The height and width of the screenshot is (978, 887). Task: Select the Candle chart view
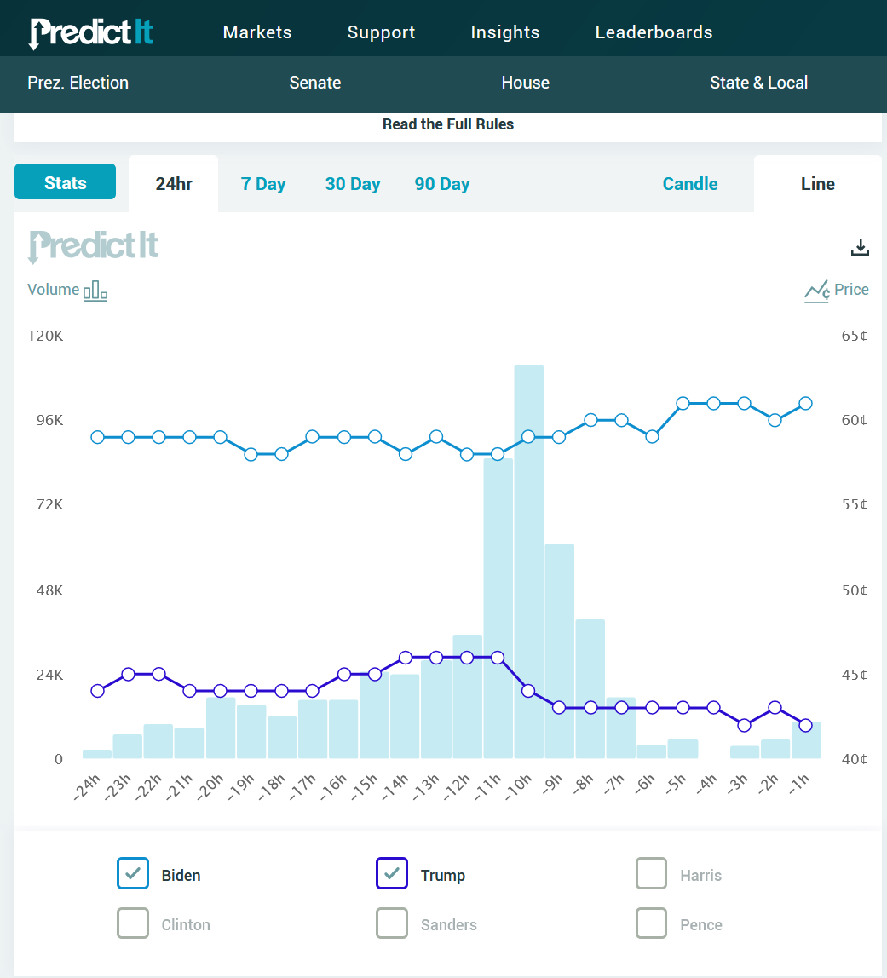click(690, 184)
